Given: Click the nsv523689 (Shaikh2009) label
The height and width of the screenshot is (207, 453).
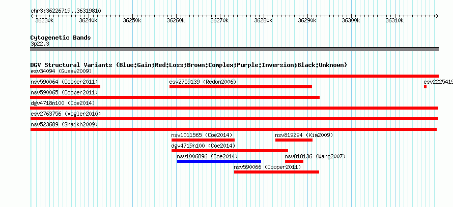Looking at the screenshot, I should pos(64,124).
